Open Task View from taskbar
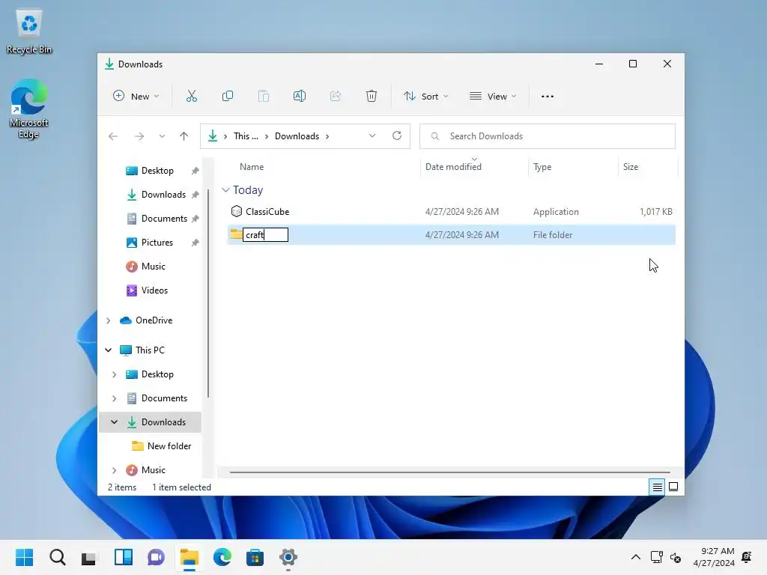 (x=89, y=557)
